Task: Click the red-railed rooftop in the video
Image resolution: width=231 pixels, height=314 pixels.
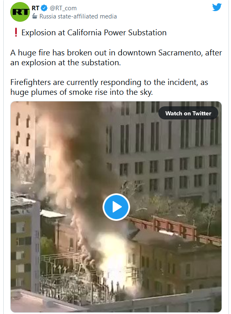Action: pyautogui.click(x=176, y=228)
